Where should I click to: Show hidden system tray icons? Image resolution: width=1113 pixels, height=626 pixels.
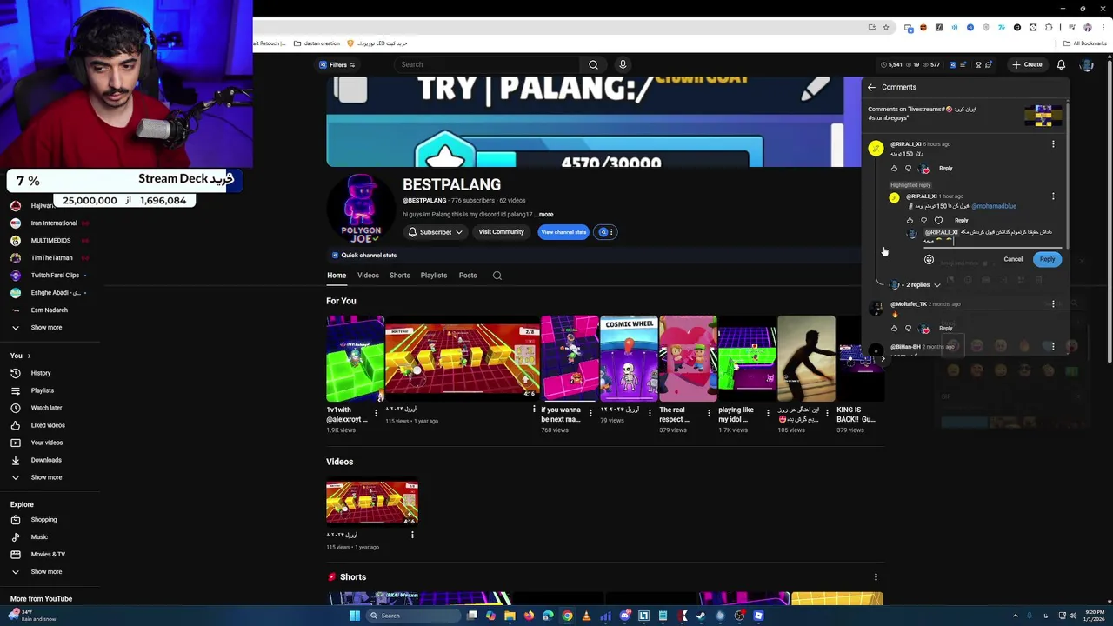pos(1015,616)
